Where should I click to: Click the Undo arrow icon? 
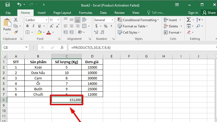click(19, 5)
